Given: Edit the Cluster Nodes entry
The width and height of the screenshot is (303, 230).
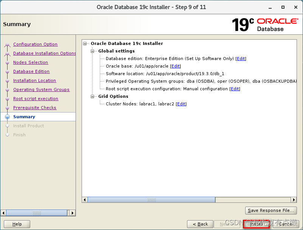Looking at the screenshot, I should pos(181,104).
